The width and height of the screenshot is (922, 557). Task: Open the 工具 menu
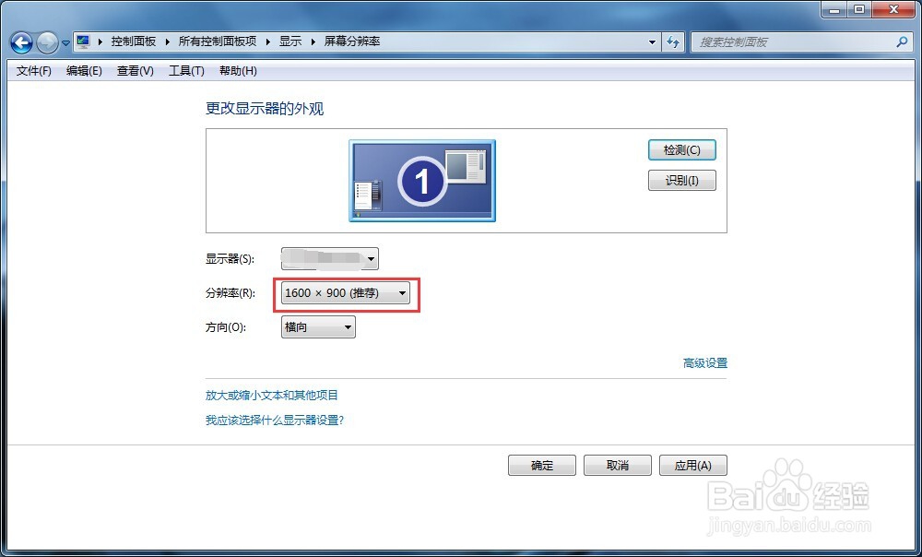(185, 70)
